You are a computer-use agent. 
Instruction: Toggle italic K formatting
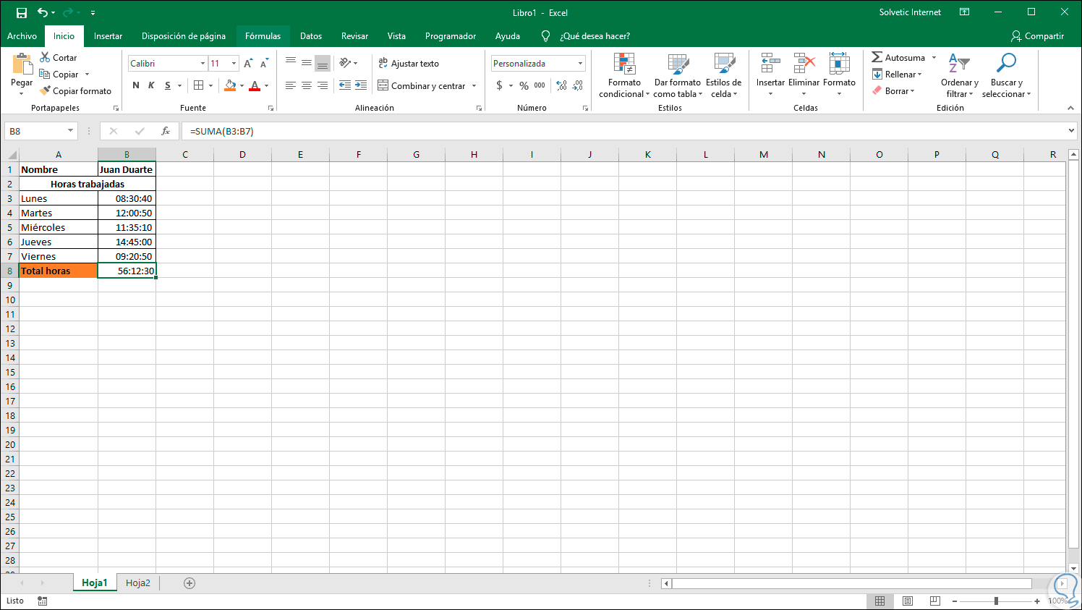(151, 85)
